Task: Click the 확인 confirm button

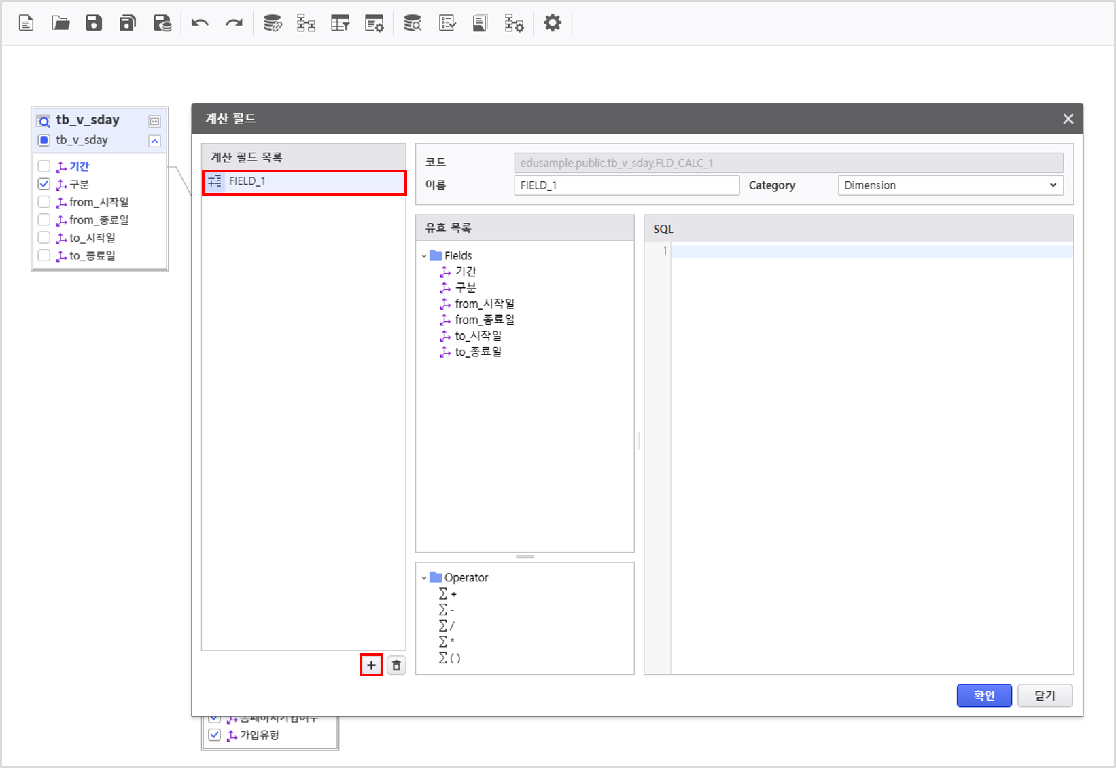Action: click(984, 695)
